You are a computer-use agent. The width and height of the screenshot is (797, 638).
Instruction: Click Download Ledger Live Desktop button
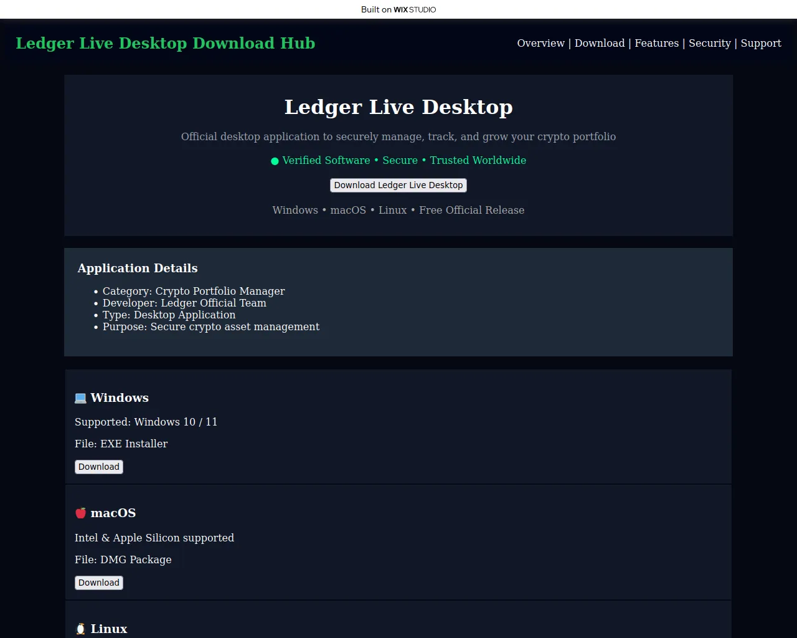[x=398, y=185]
